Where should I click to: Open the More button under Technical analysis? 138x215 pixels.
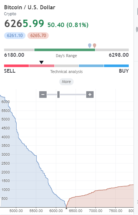point(66,82)
